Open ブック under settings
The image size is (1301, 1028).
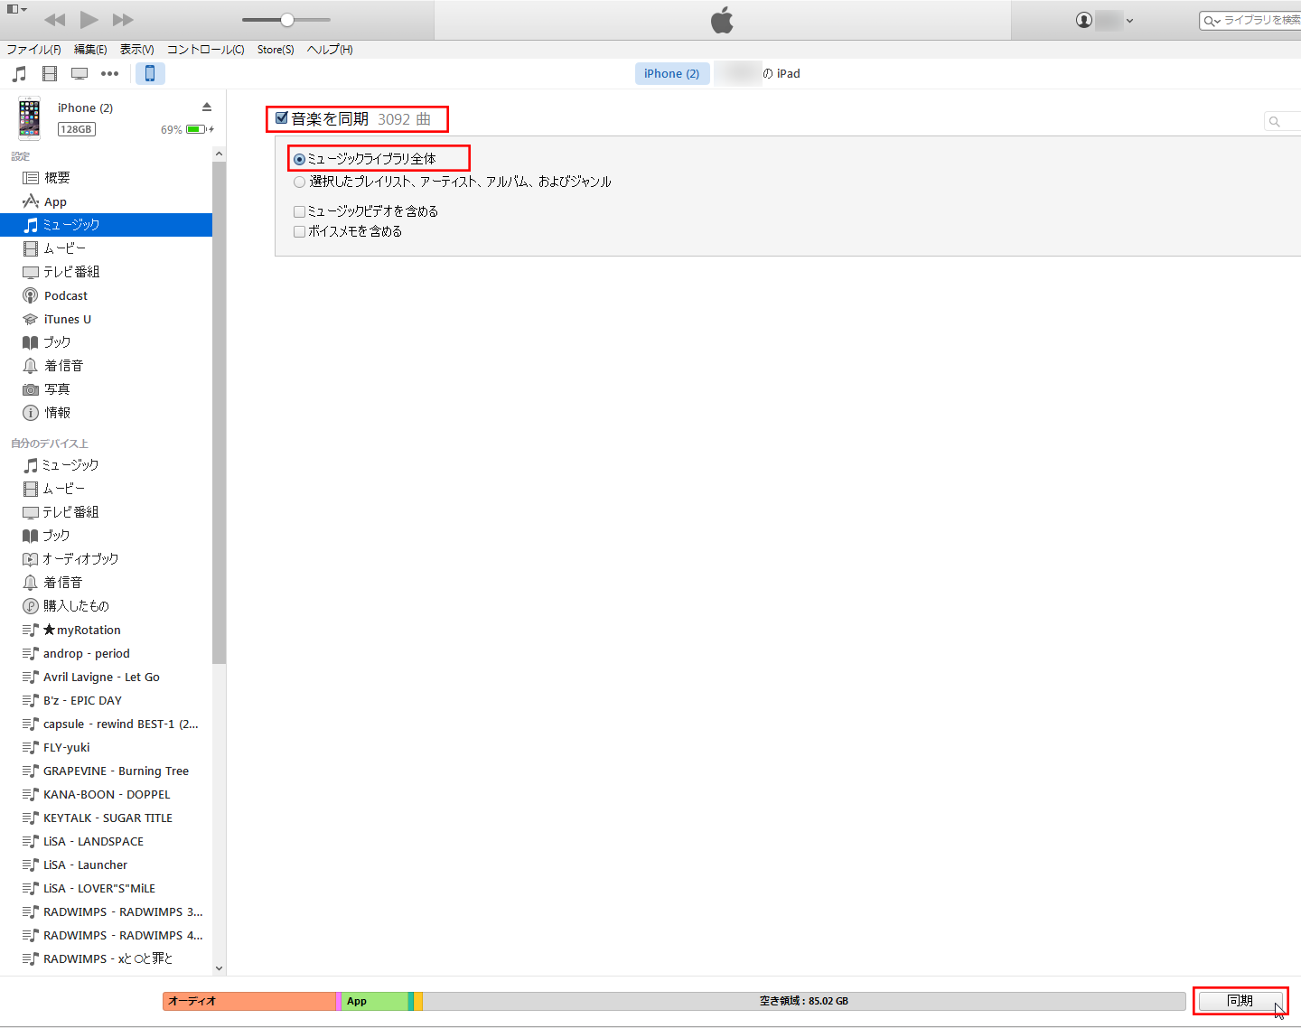point(106,342)
